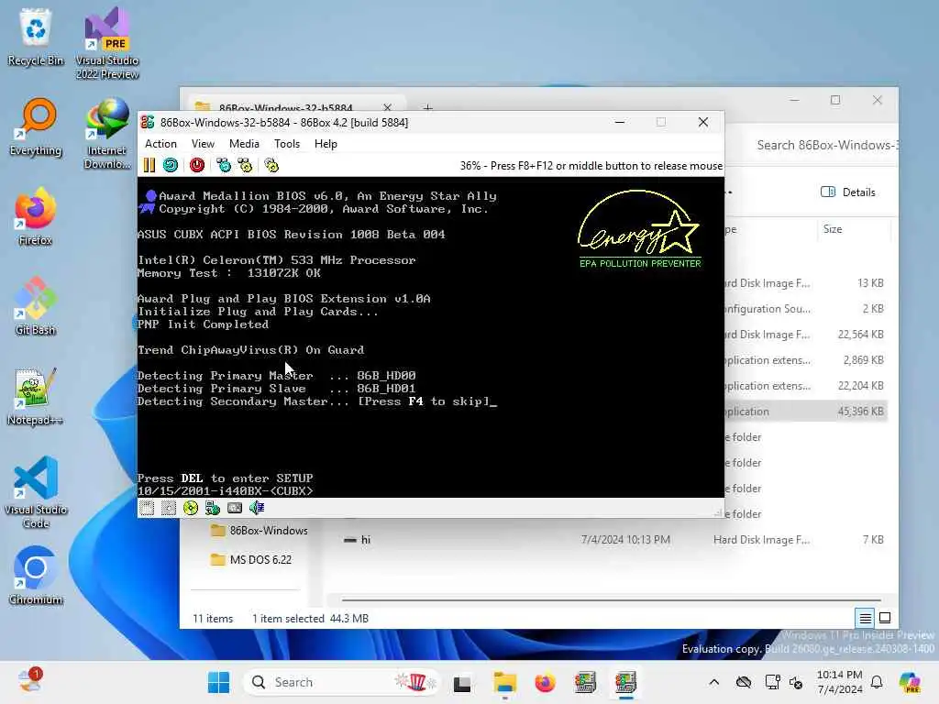Viewport: 939px width, 704px height.
Task: Select the 86Box-Windows-32-b5884 tab in File Explorer
Action: point(285,108)
